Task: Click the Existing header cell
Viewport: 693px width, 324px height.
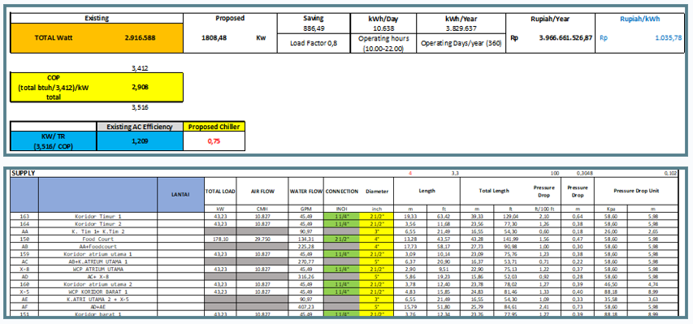Action: (97, 18)
